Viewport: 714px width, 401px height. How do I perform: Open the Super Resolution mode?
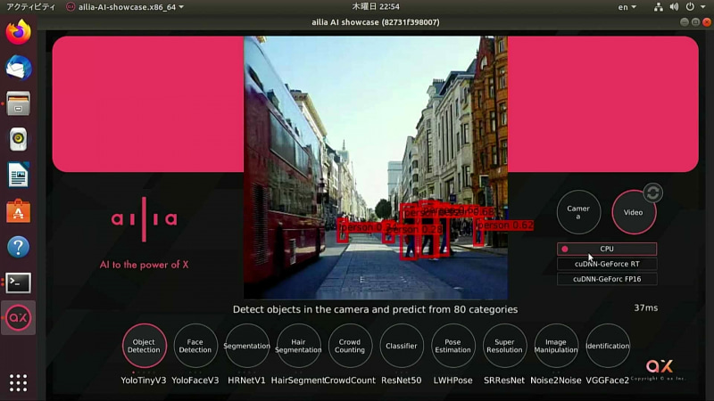click(504, 346)
